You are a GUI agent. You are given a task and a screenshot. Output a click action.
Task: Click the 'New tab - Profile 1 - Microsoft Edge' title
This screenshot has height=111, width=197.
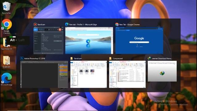point(83,25)
